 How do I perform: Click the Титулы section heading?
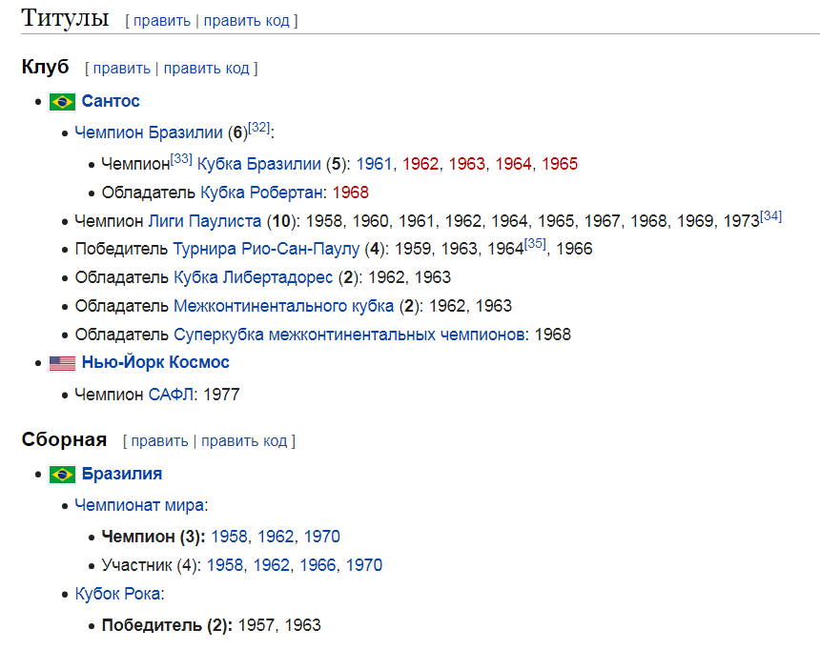coord(65,18)
